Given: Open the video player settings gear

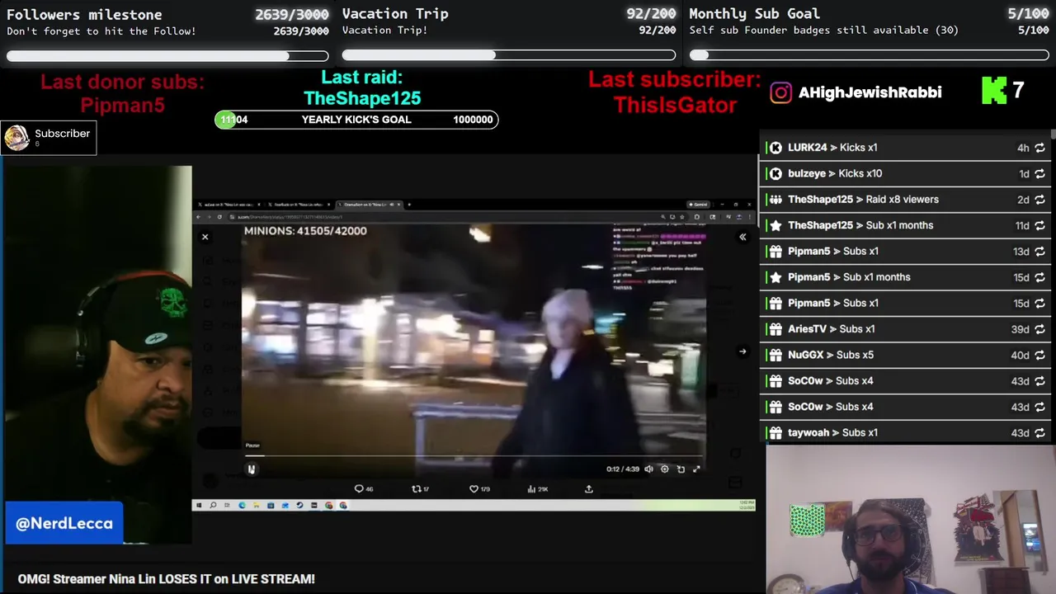Looking at the screenshot, I should (x=664, y=469).
